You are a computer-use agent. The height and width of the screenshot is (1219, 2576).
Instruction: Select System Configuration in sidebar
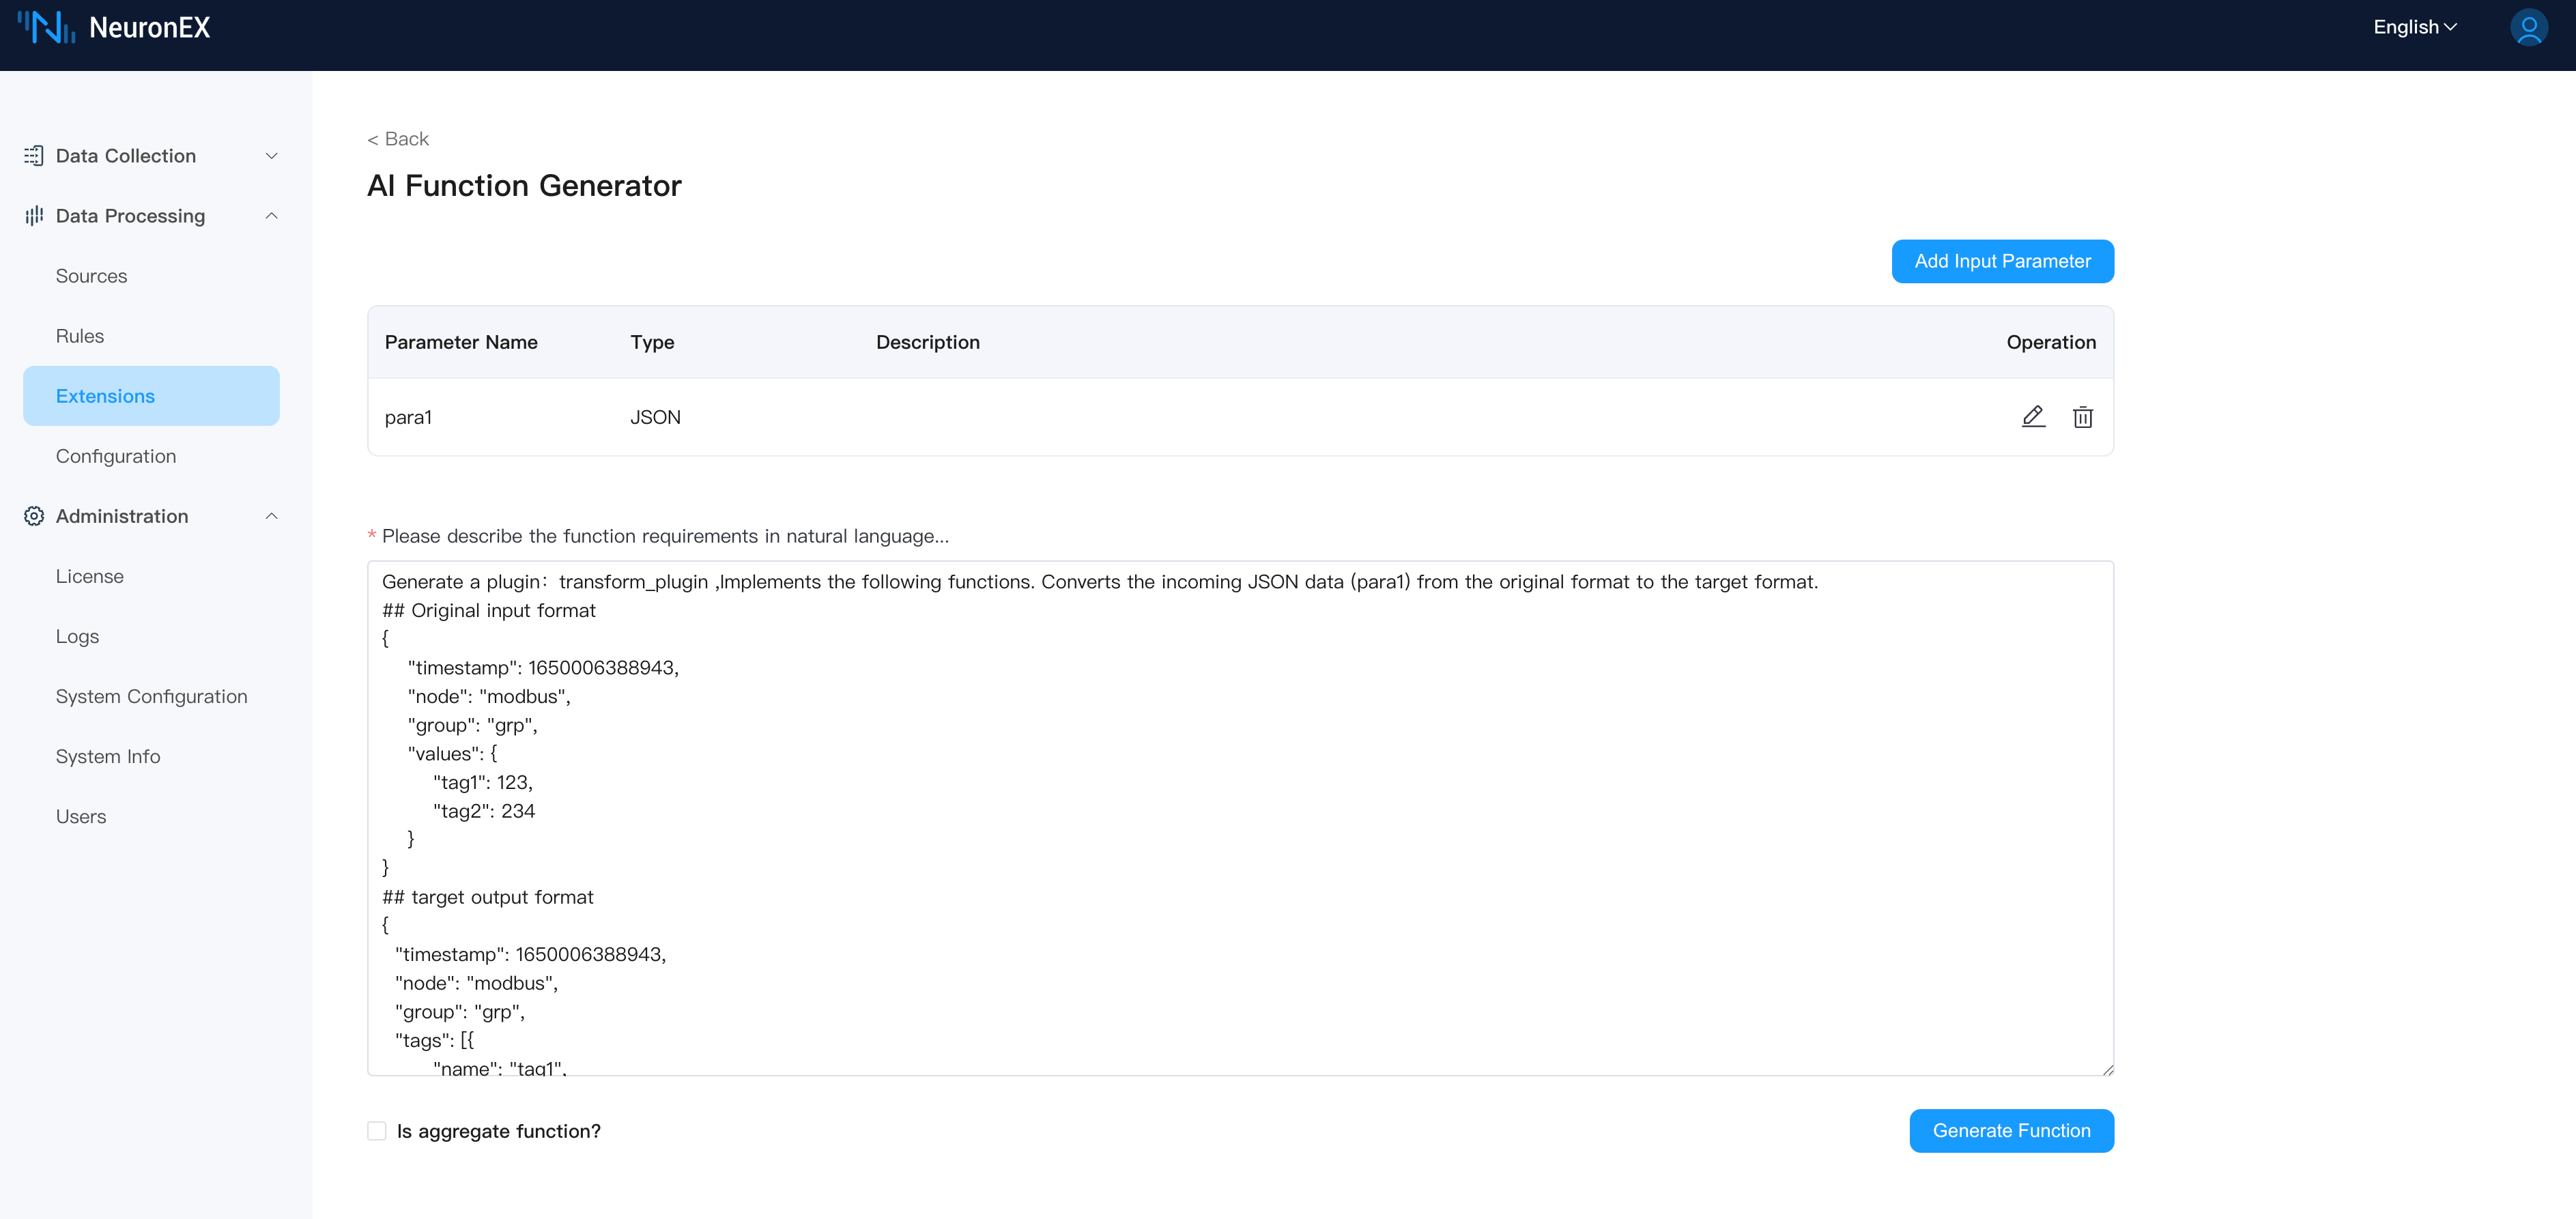[x=151, y=696]
